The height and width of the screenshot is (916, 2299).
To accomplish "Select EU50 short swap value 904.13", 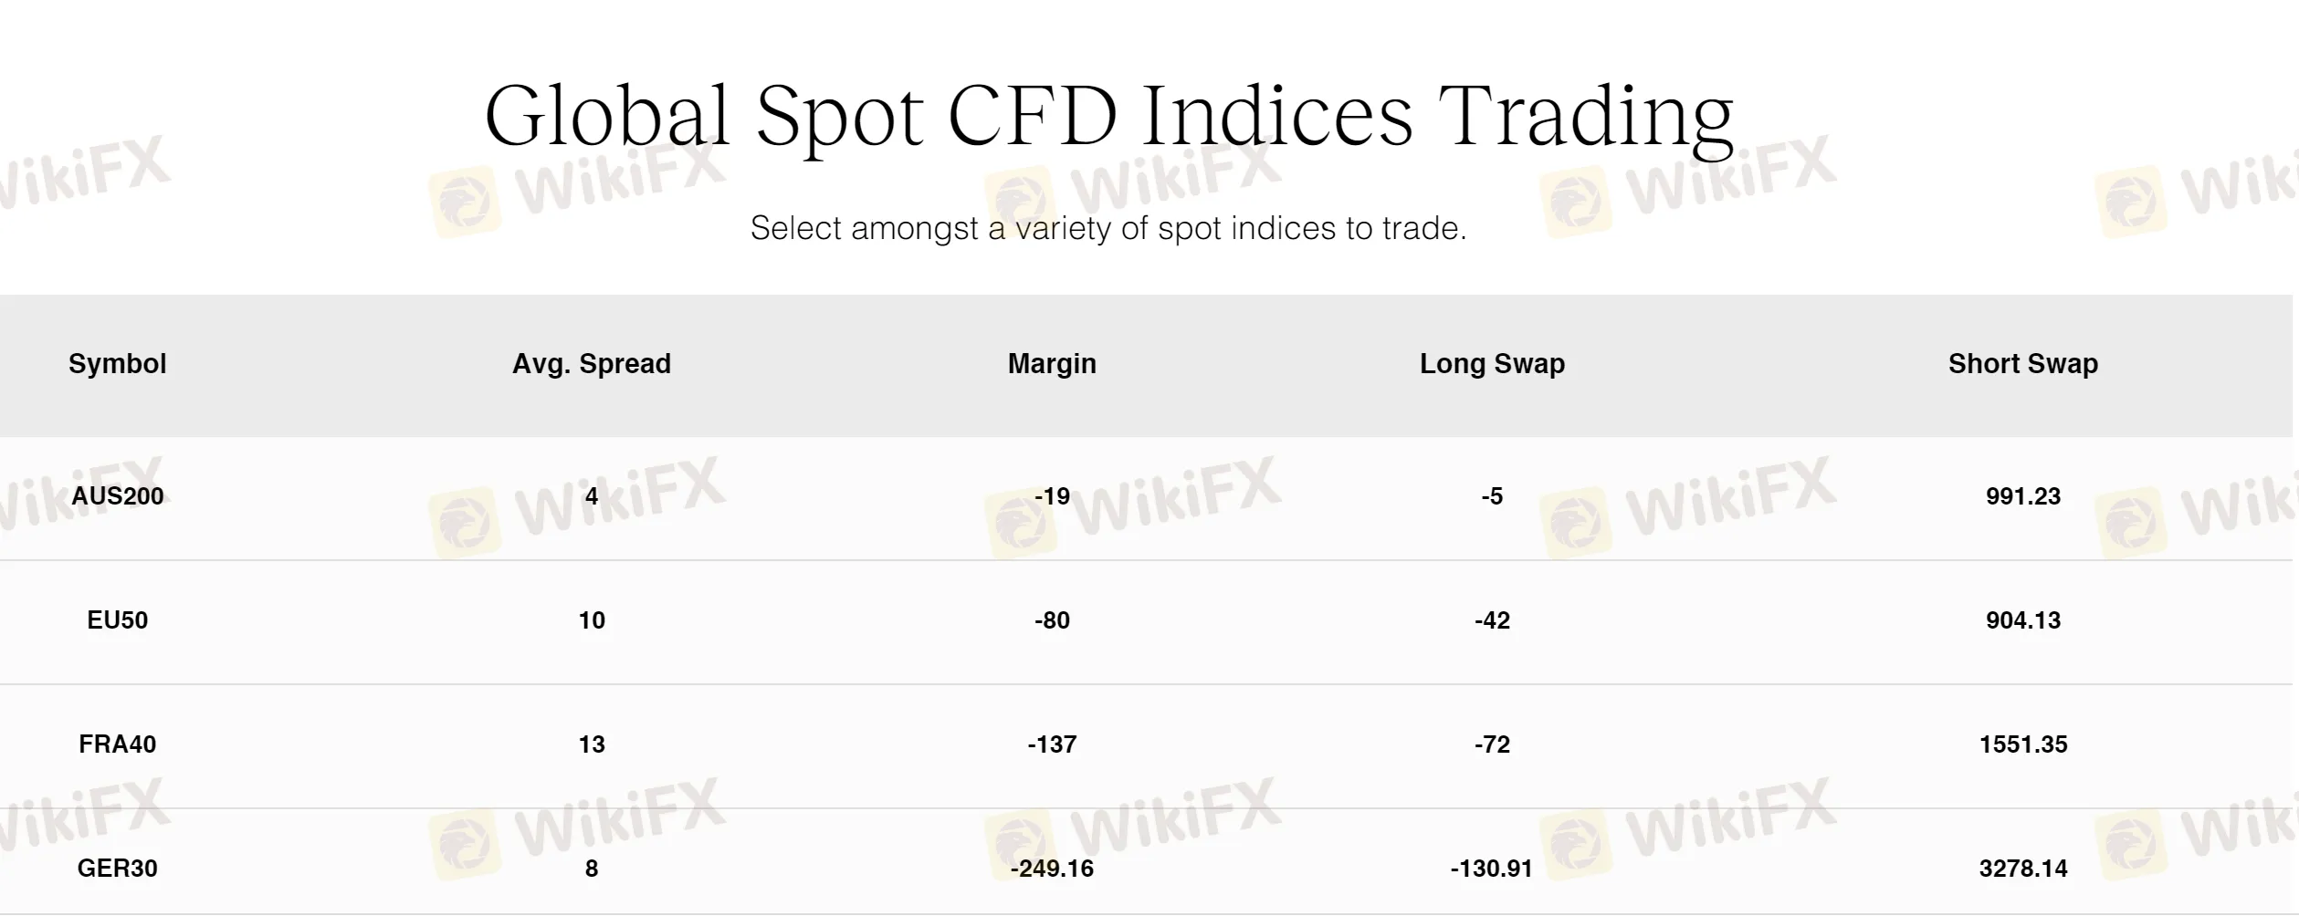I will (x=2022, y=620).
